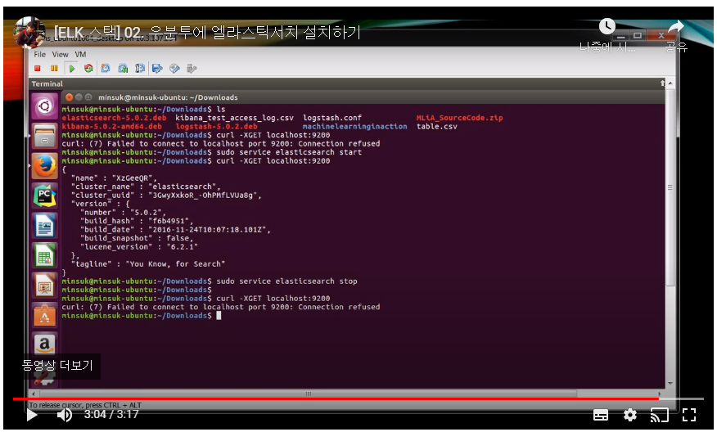
Task: Close the terminal window with orange button
Action: [x=69, y=97]
